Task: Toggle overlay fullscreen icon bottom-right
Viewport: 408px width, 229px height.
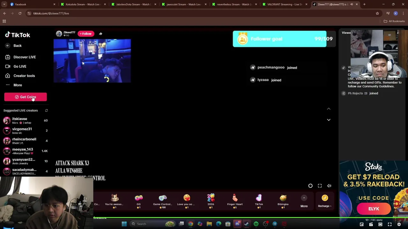Action: pos(390,225)
